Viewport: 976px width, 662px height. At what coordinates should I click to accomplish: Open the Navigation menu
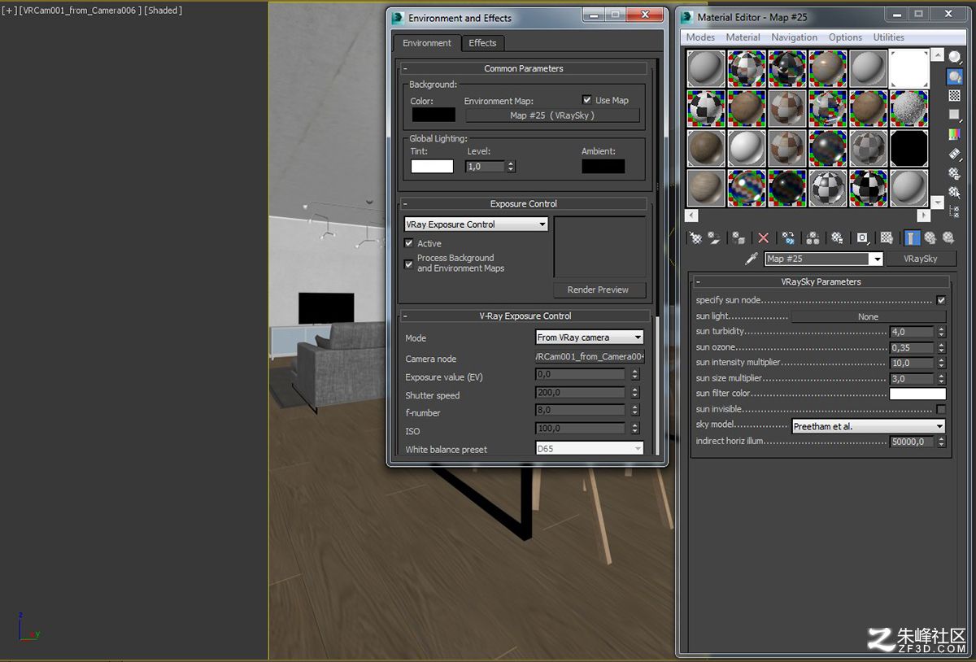tap(794, 37)
